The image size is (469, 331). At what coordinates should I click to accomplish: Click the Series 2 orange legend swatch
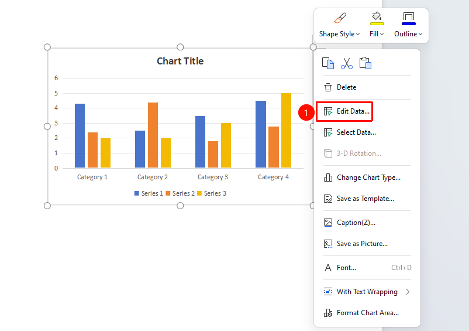[168, 193]
